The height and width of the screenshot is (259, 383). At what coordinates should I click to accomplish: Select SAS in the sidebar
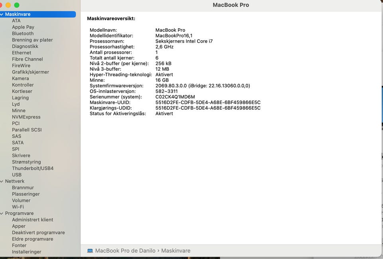coord(16,136)
